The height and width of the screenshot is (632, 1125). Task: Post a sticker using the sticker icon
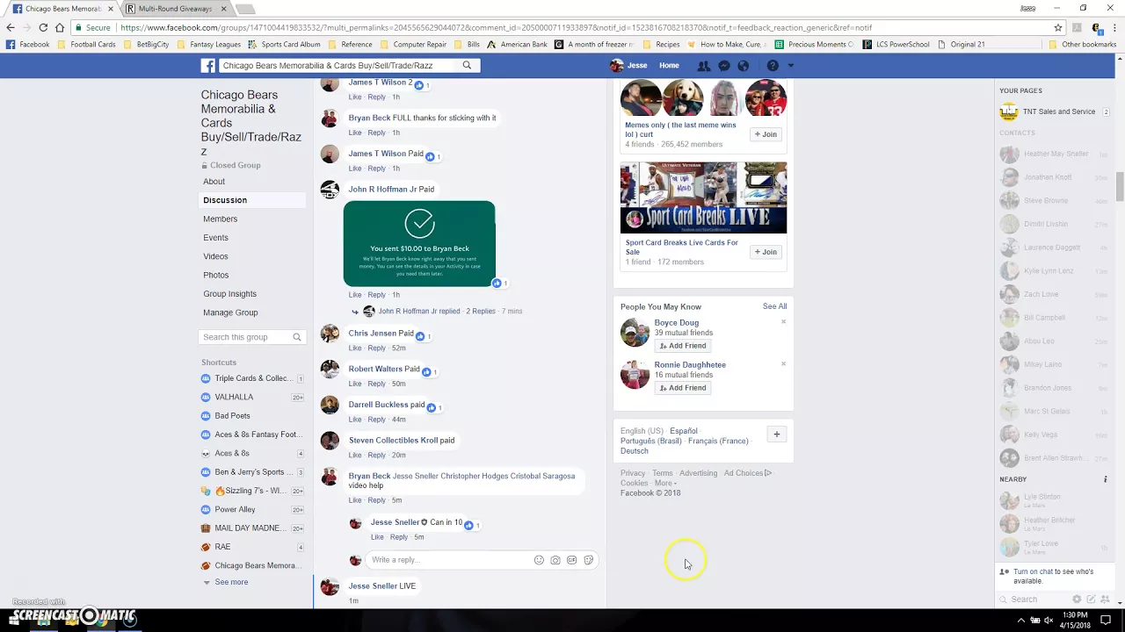coord(589,560)
